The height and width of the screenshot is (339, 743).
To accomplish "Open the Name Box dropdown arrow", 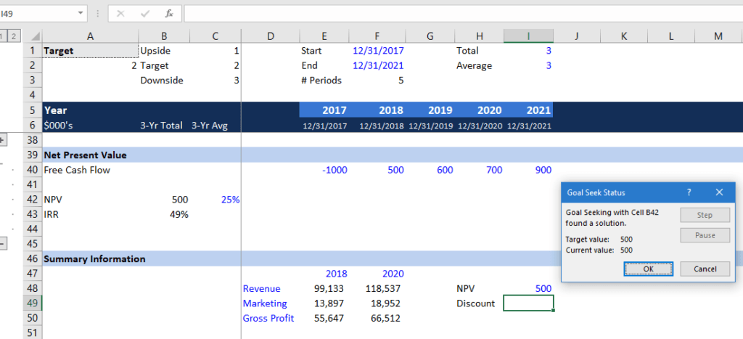I will (79, 13).
